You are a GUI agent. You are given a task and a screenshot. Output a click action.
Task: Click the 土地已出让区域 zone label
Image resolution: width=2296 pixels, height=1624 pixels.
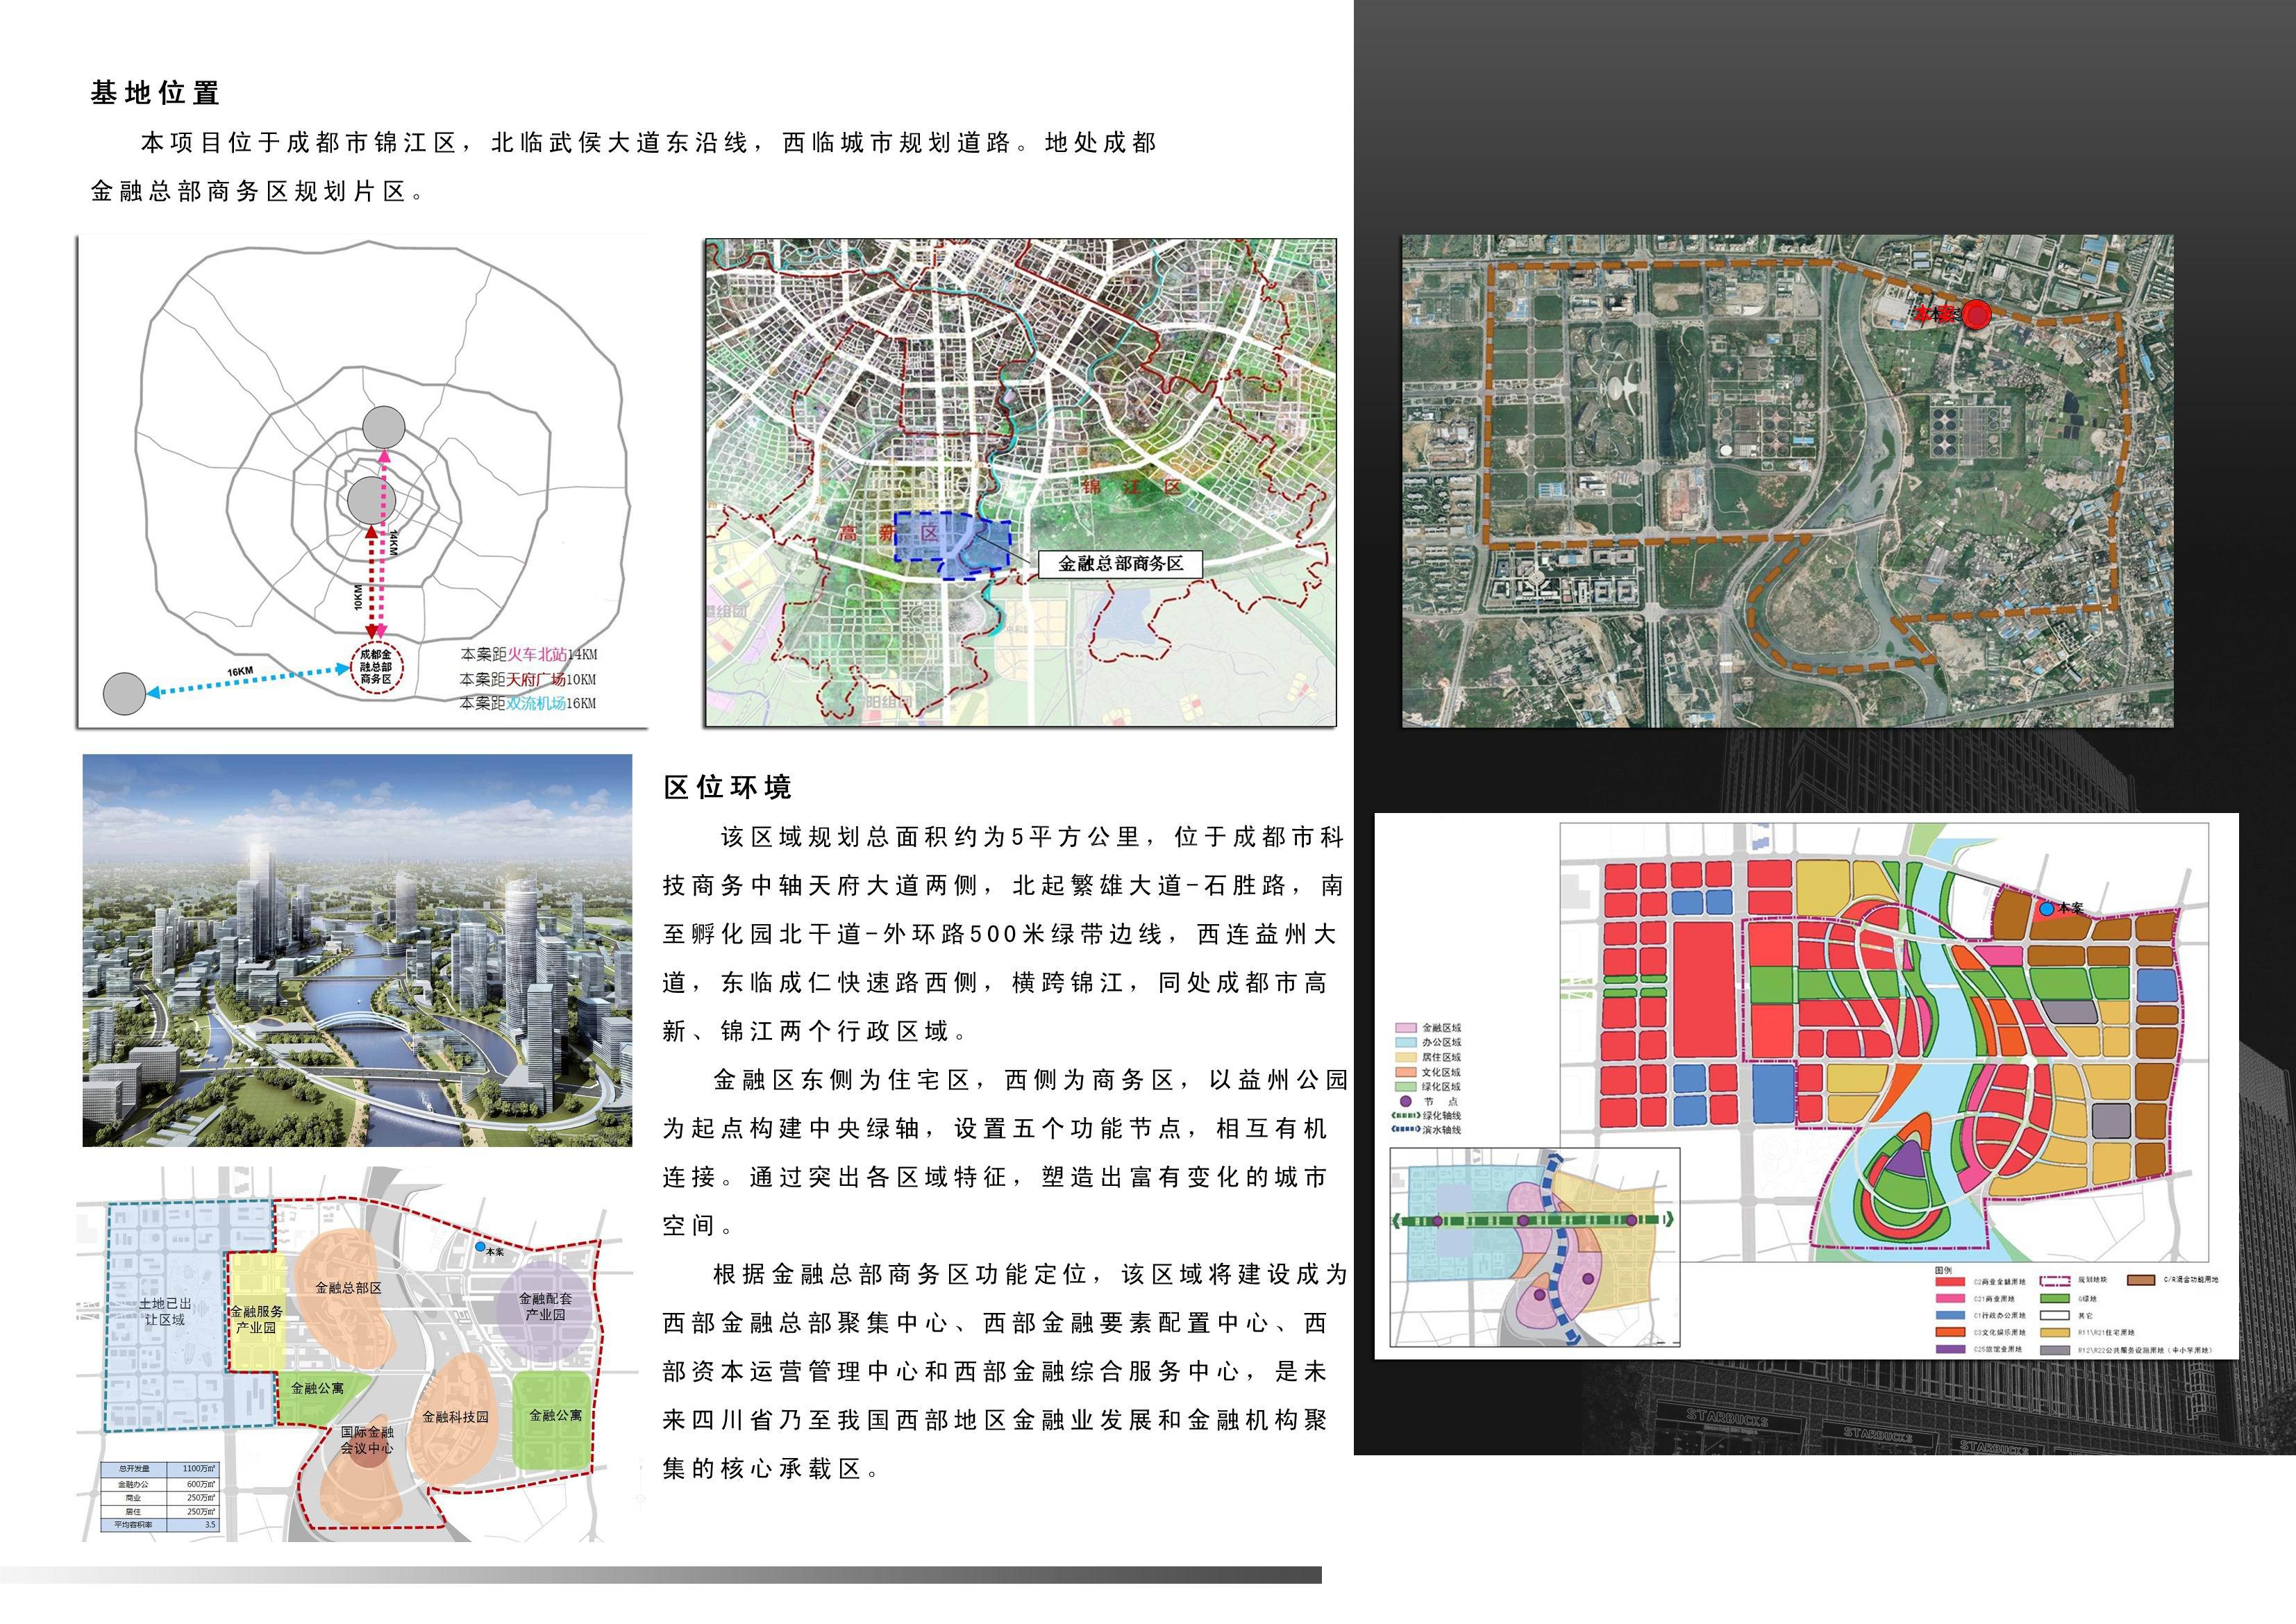[x=165, y=1311]
